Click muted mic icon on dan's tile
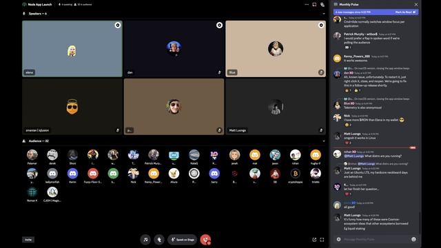The width and height of the screenshot is (441, 248). pos(219,72)
